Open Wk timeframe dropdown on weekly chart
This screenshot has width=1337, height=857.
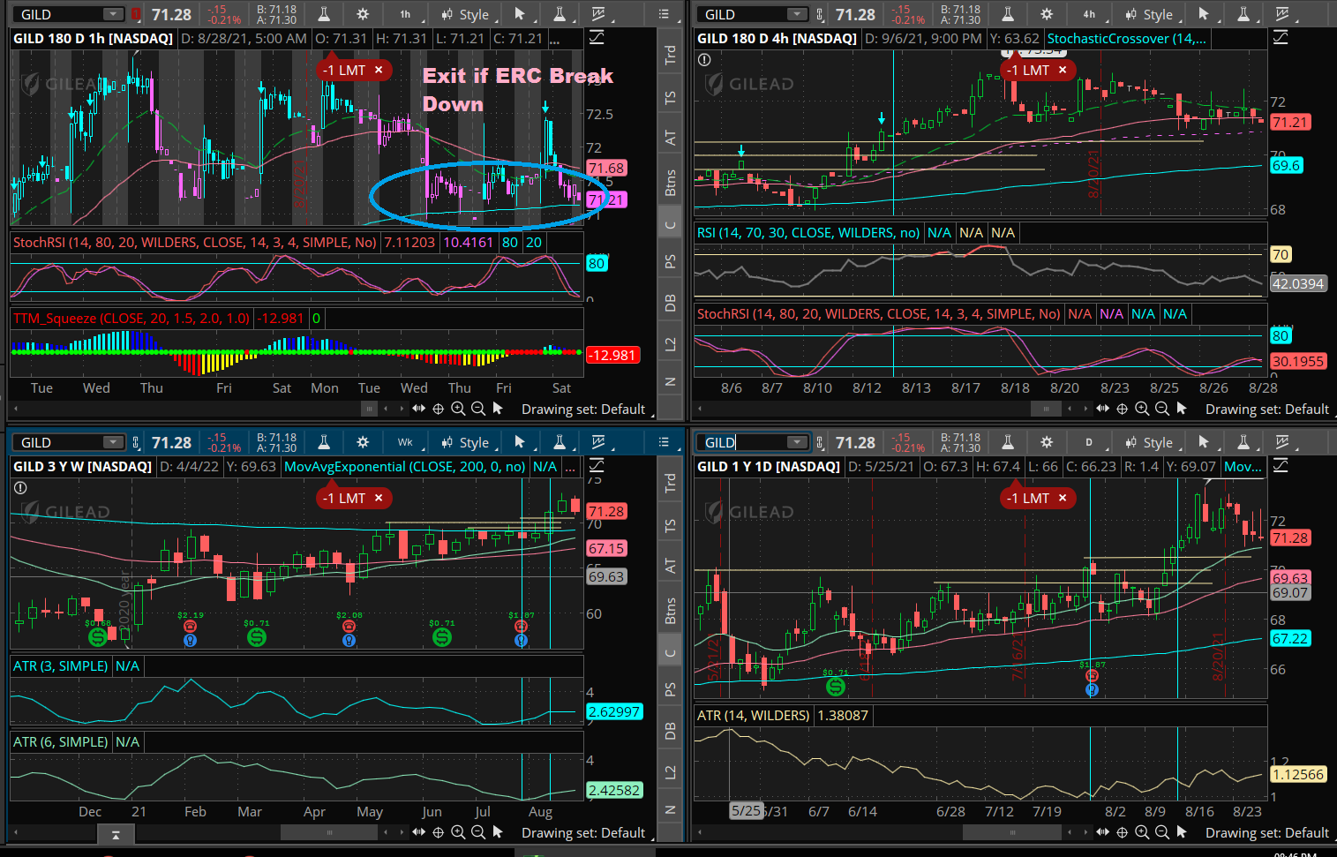[x=405, y=442]
